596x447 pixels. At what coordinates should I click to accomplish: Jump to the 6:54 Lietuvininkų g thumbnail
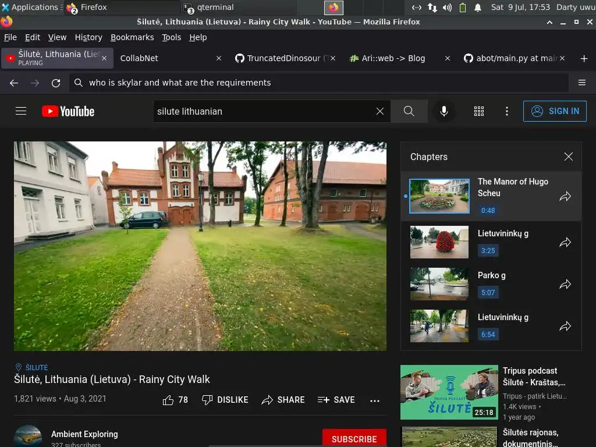pyautogui.click(x=439, y=326)
